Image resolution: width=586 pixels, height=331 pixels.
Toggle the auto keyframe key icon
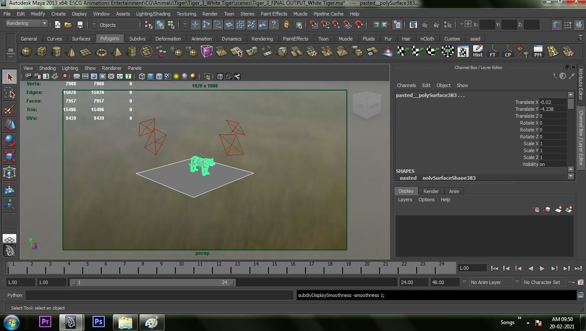571,282
